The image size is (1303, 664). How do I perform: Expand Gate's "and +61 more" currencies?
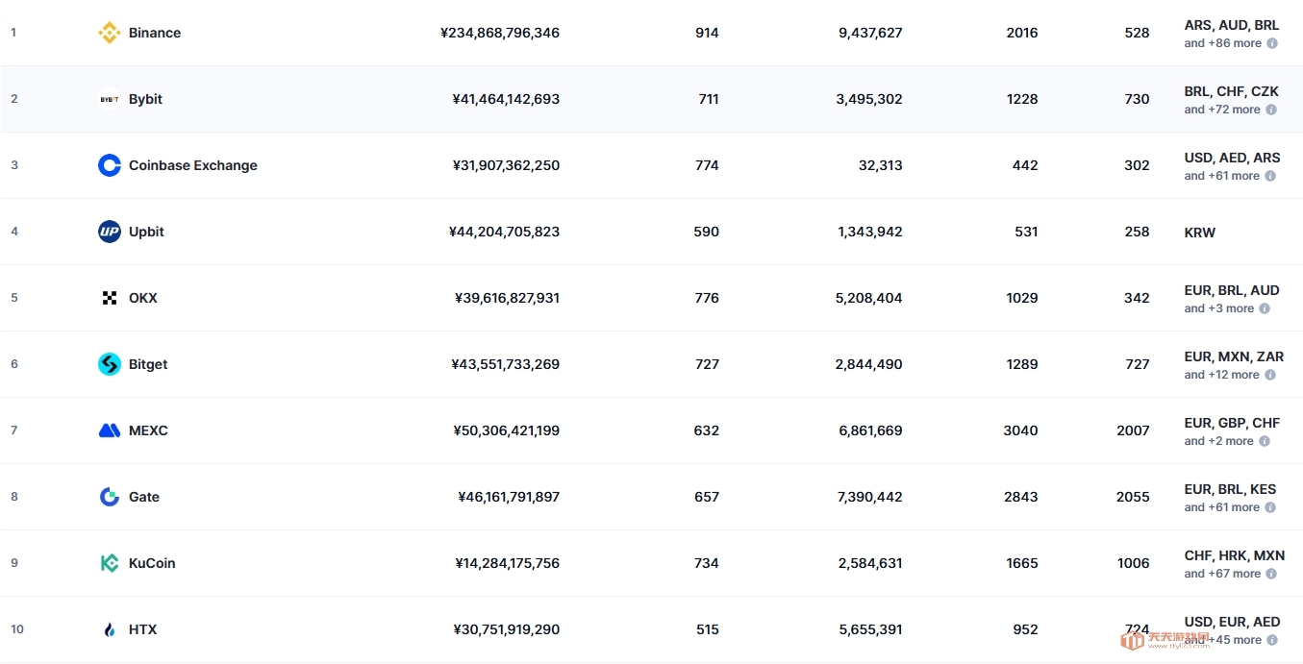(1221, 507)
